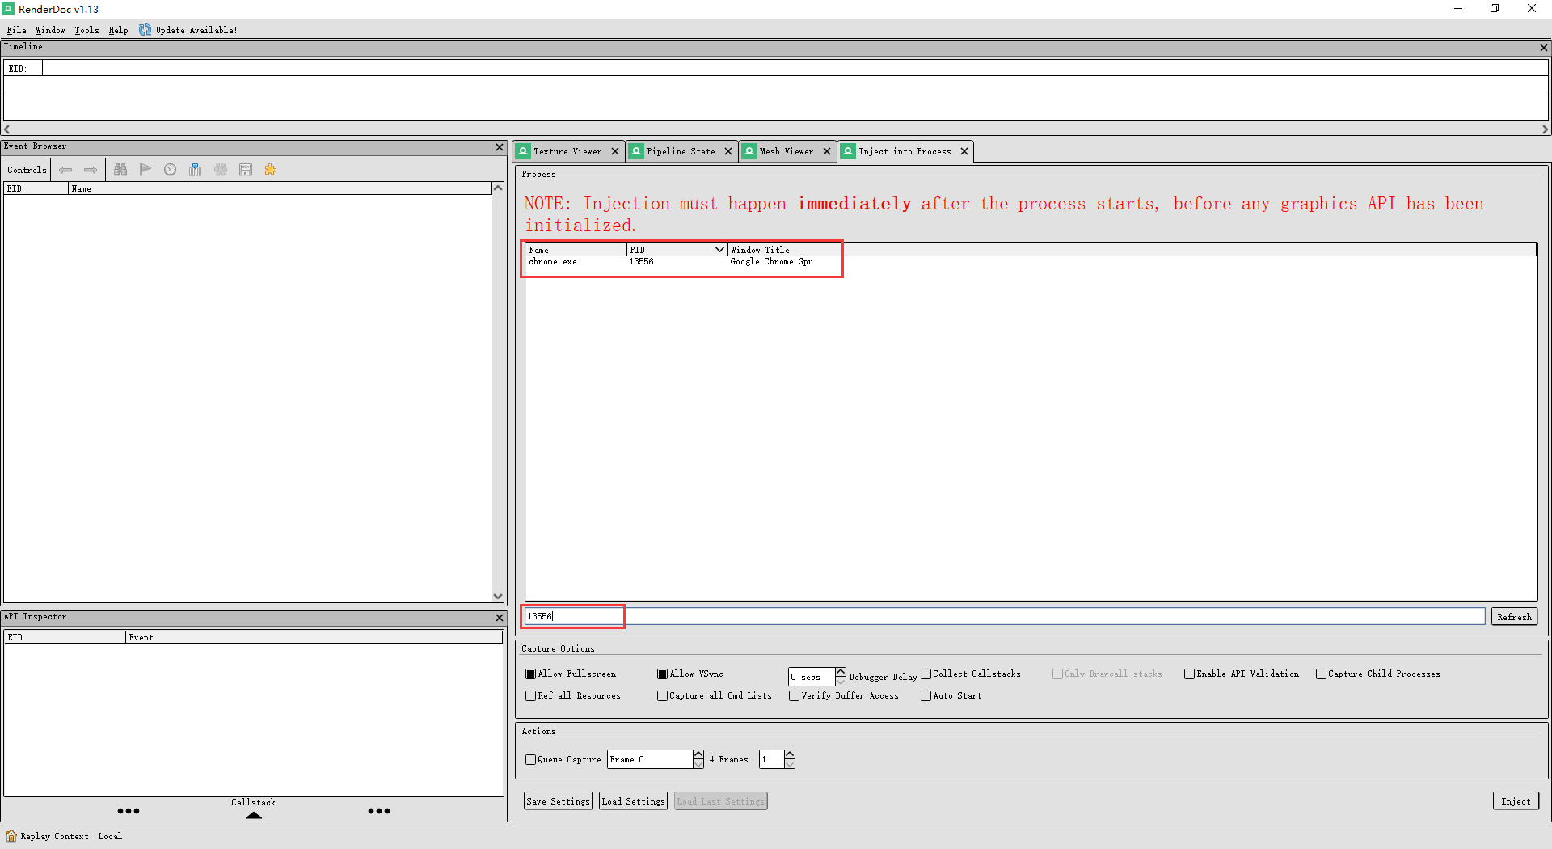The height and width of the screenshot is (849, 1552).
Task: Toggle the Queue Capture checkbox
Action: pyautogui.click(x=531, y=760)
